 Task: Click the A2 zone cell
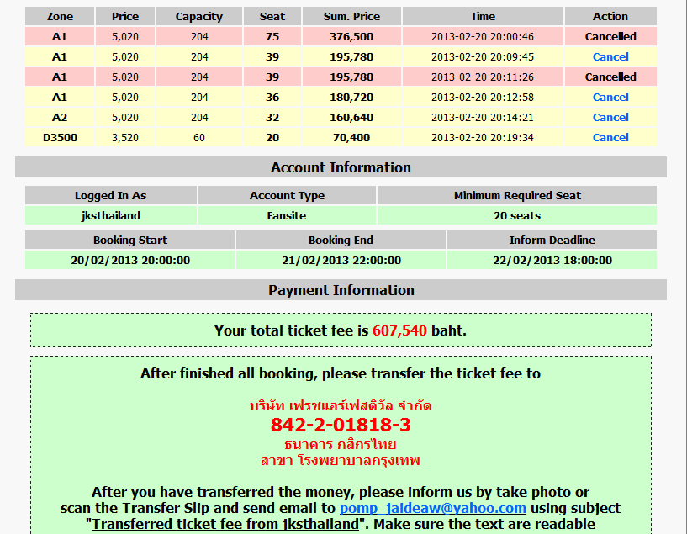tap(60, 117)
